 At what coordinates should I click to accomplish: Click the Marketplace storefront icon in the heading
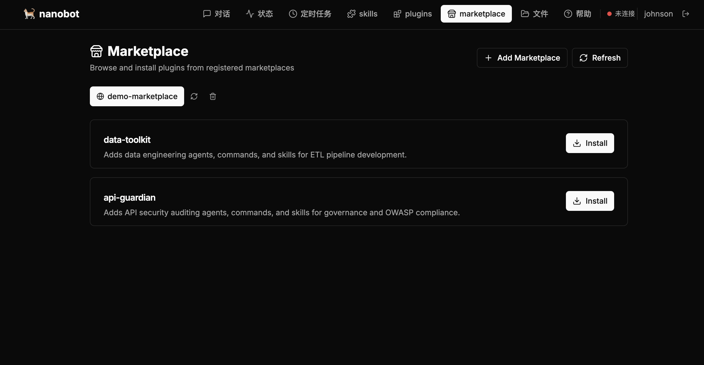coord(96,51)
